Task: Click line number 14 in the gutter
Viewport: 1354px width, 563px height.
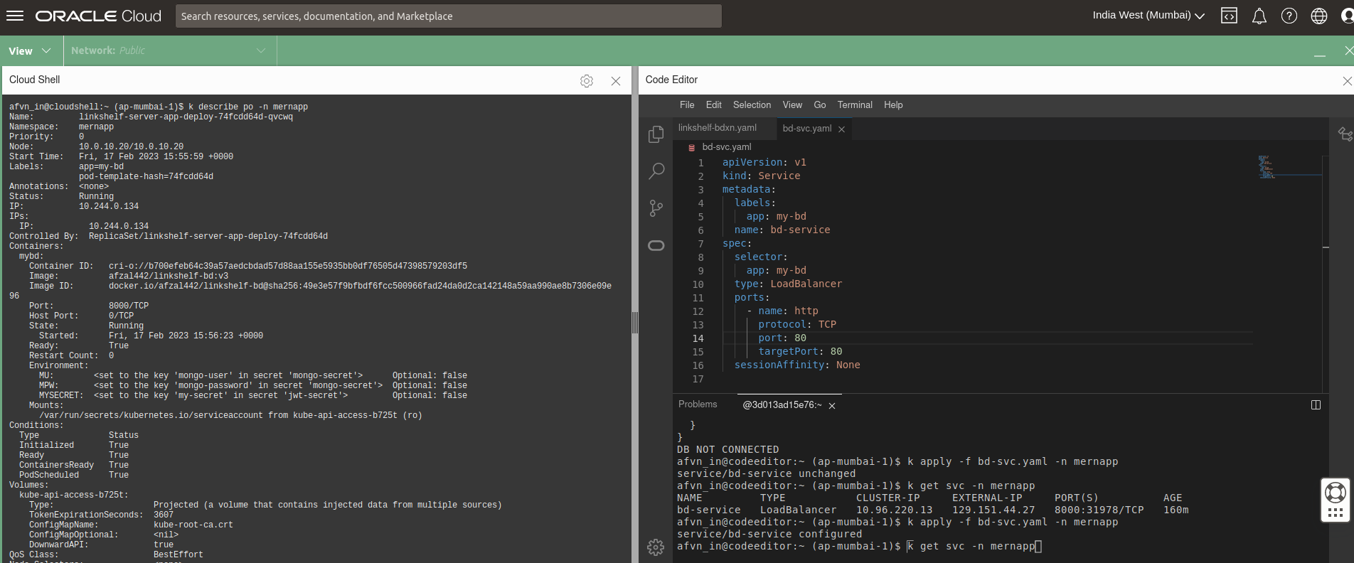Action: 698,338
